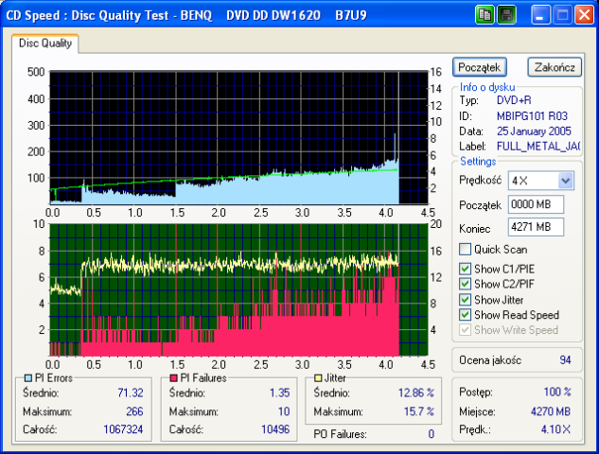Image resolution: width=599 pixels, height=454 pixels.
Task: Minimize the Disc Quality Test window
Action: [x=540, y=15]
